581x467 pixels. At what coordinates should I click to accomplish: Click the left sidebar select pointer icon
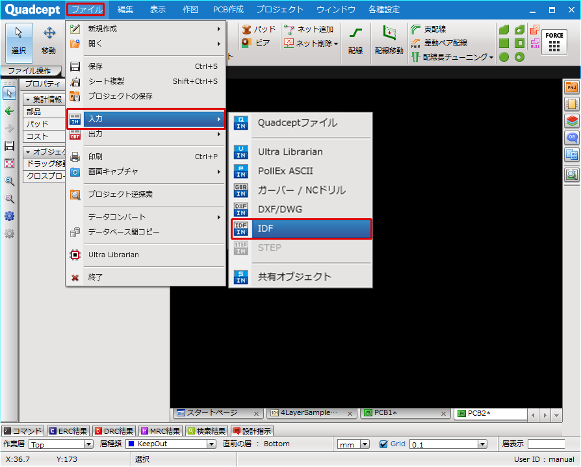9,94
